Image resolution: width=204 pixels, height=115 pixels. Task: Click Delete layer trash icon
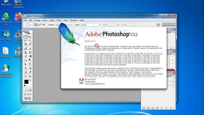(171, 108)
